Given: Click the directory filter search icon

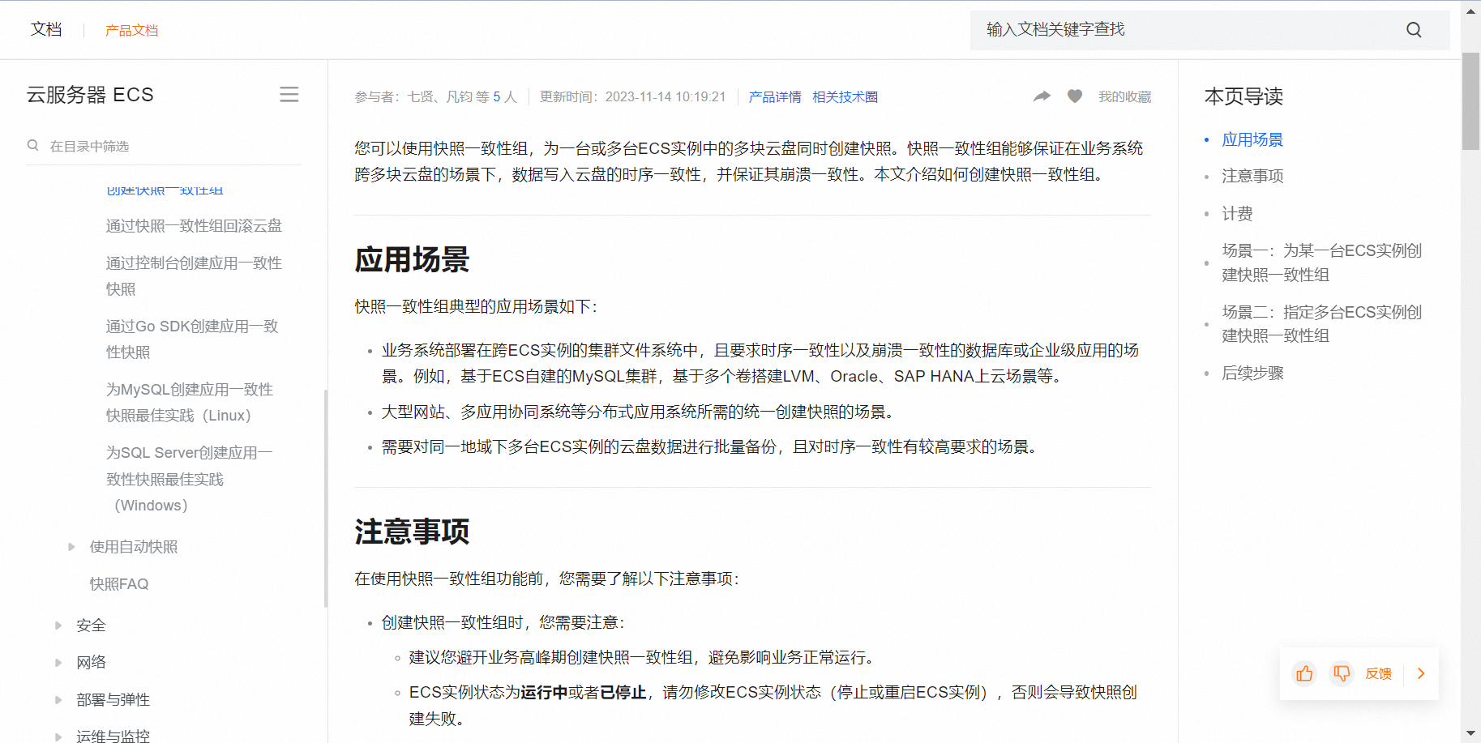Looking at the screenshot, I should point(33,146).
